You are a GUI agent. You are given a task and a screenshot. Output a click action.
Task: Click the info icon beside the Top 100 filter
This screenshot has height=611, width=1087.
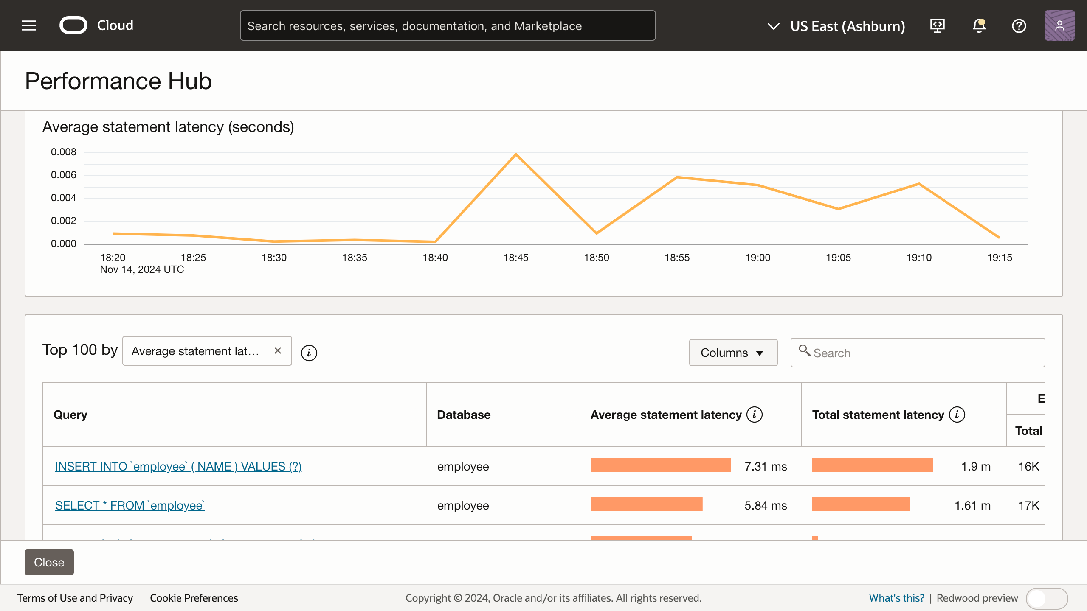point(309,352)
